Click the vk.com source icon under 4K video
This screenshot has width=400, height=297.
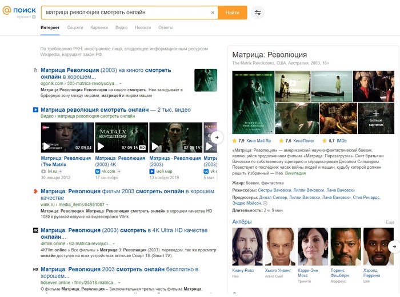point(98,172)
